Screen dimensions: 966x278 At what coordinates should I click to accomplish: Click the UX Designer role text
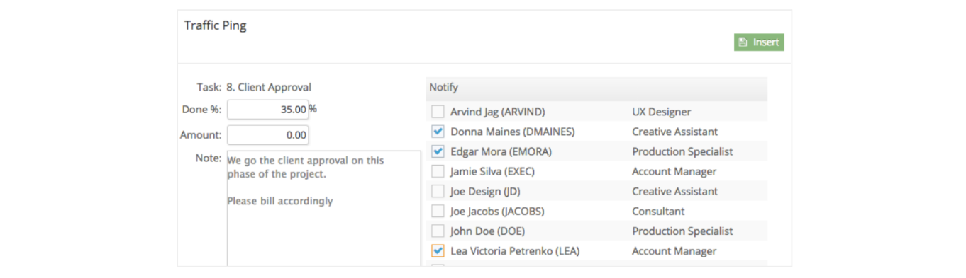661,112
